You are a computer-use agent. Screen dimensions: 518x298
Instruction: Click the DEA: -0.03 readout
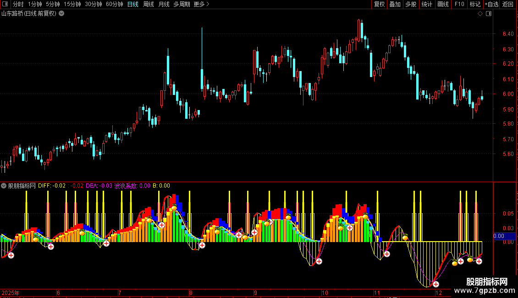click(99, 186)
